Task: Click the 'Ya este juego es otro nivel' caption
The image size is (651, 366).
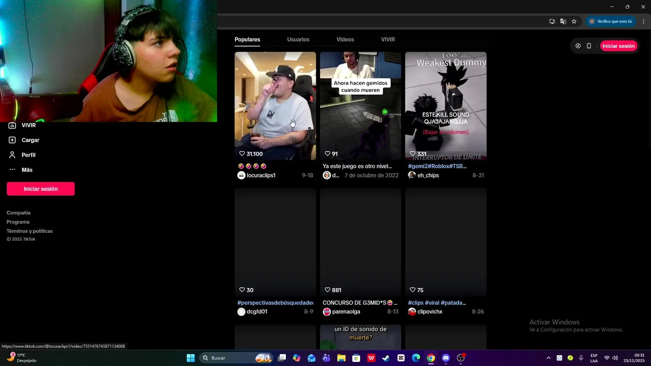Action: coord(357,166)
